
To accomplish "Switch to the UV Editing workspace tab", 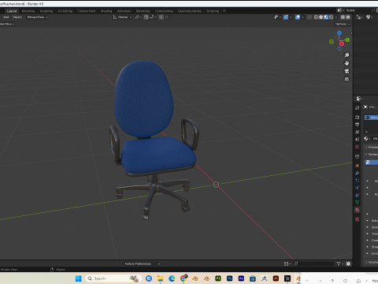I will pos(65,11).
